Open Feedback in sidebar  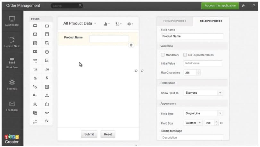pyautogui.click(x=12, y=106)
